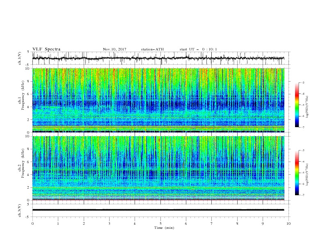The height and width of the screenshot is (251, 325).
Task: Click the "-3" tick label on the ch.1 colorbar
Action: click(303, 82)
